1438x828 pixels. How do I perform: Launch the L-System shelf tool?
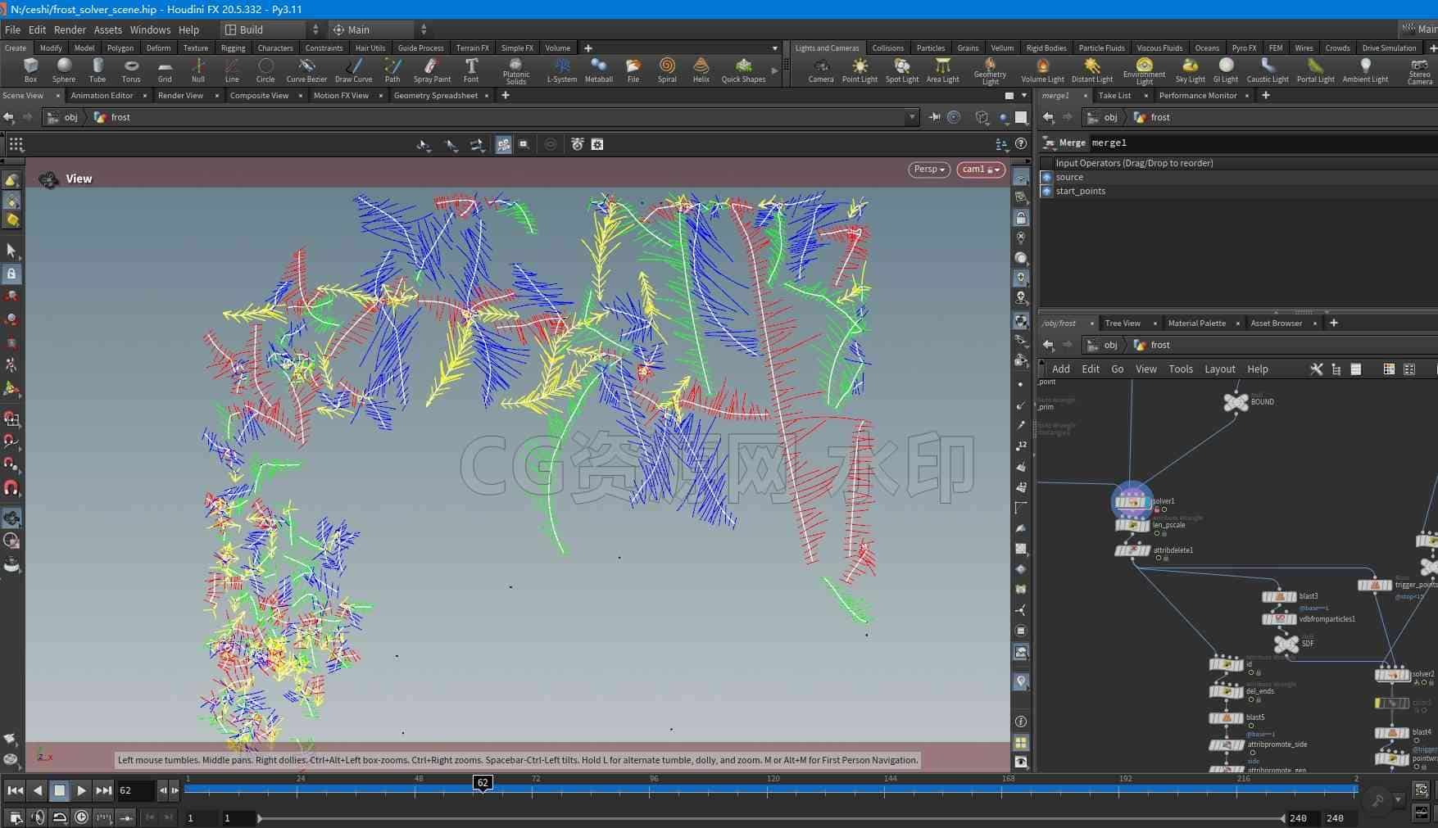pos(561,70)
